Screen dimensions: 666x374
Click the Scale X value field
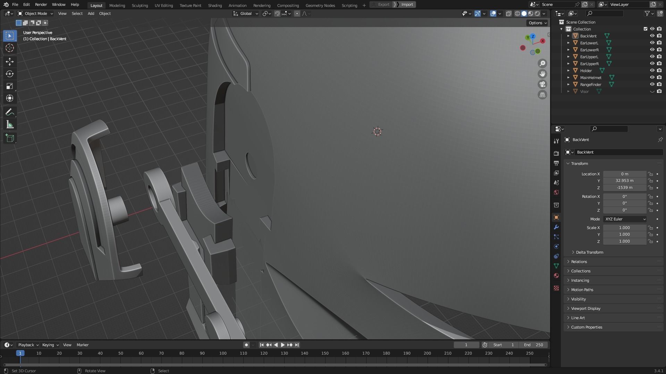point(625,228)
